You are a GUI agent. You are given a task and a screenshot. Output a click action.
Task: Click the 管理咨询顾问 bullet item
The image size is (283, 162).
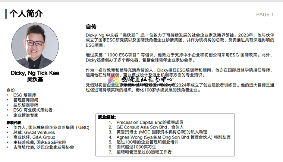(25, 100)
